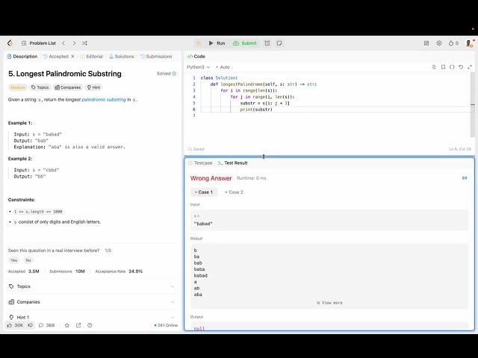Click the 291 Online indicator

(x=166, y=325)
